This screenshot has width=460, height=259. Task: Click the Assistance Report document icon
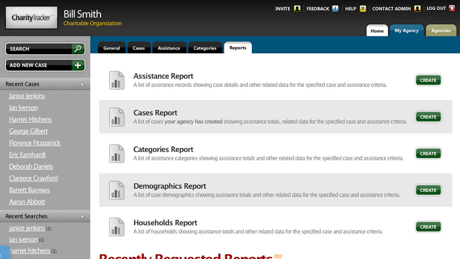click(x=116, y=80)
